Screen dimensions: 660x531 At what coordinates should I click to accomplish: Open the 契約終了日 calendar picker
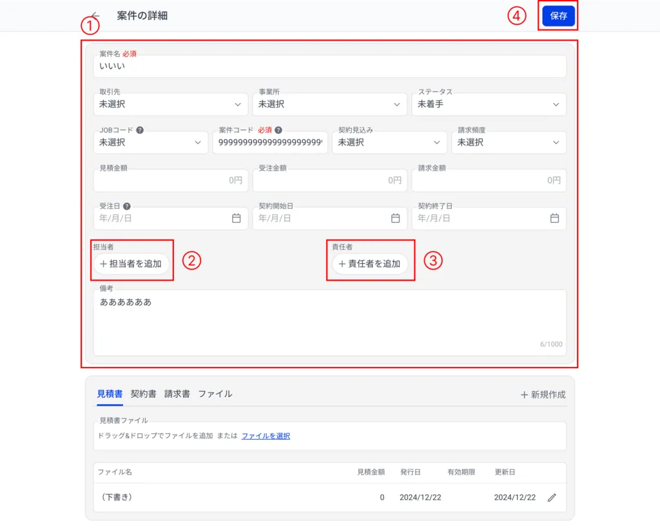tap(555, 218)
